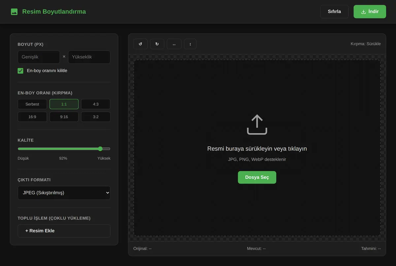This screenshot has height=266, width=396.
Task: Click the Düşük label under slider
Action: point(23,158)
